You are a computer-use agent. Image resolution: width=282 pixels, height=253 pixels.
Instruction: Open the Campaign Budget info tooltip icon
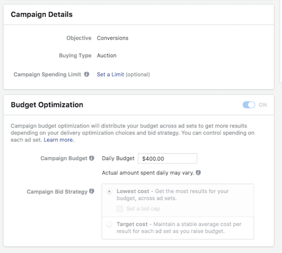point(92,158)
